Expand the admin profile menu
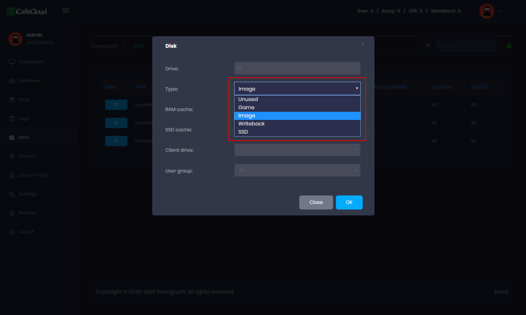Viewport: 526px width, 315px height. click(490, 11)
